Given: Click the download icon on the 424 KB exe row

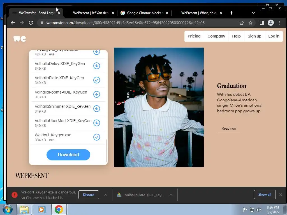Looking at the screenshot, I should point(97,52).
